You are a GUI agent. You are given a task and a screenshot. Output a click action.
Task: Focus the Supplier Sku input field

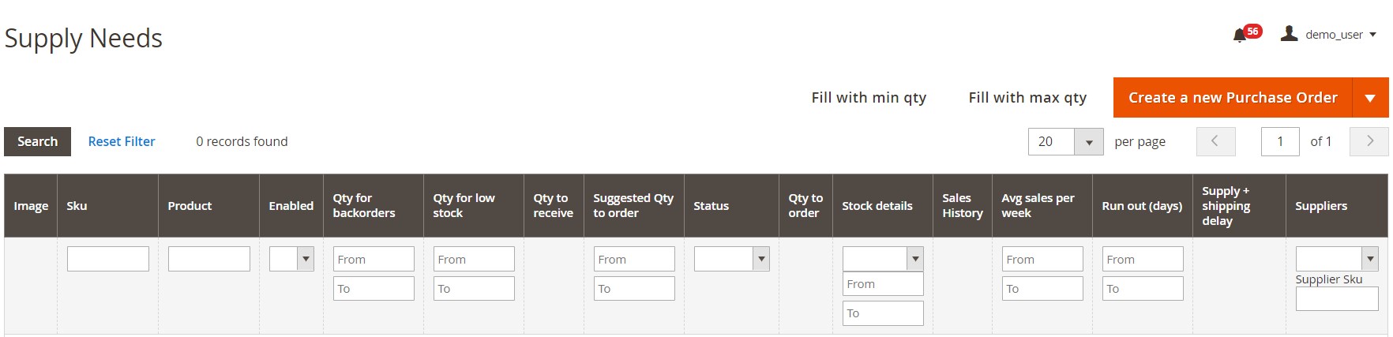(x=1337, y=298)
